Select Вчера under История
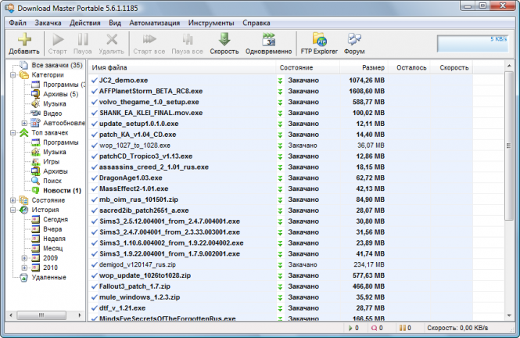 point(52,229)
